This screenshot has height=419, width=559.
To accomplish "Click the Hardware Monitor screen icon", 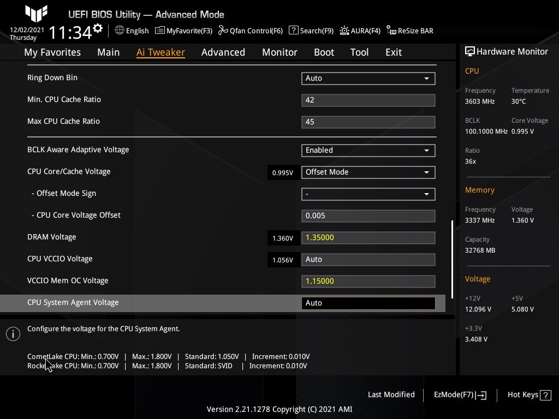I will [x=470, y=51].
